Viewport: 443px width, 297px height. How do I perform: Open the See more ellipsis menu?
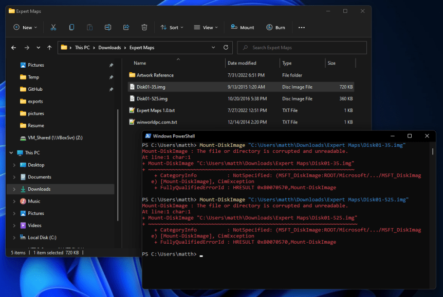(302, 27)
